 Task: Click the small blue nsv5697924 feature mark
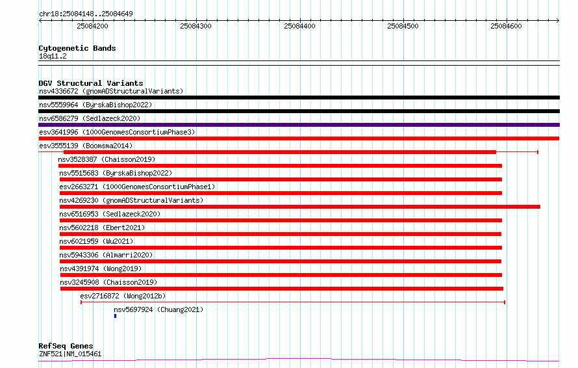tap(115, 316)
